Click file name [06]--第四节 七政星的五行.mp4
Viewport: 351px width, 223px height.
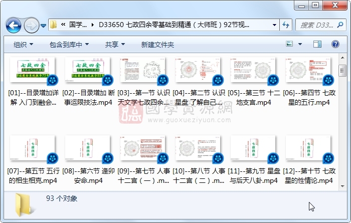pos(309,98)
